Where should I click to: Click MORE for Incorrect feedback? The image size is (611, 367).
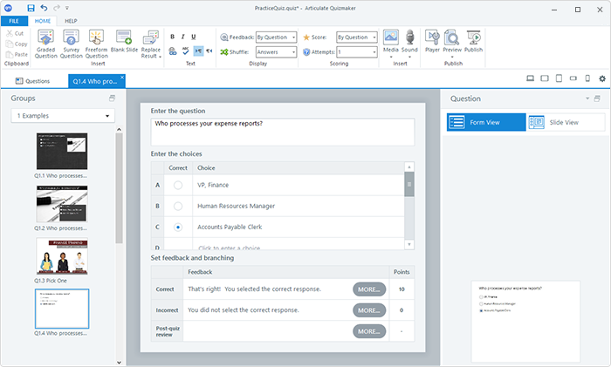pyautogui.click(x=369, y=310)
